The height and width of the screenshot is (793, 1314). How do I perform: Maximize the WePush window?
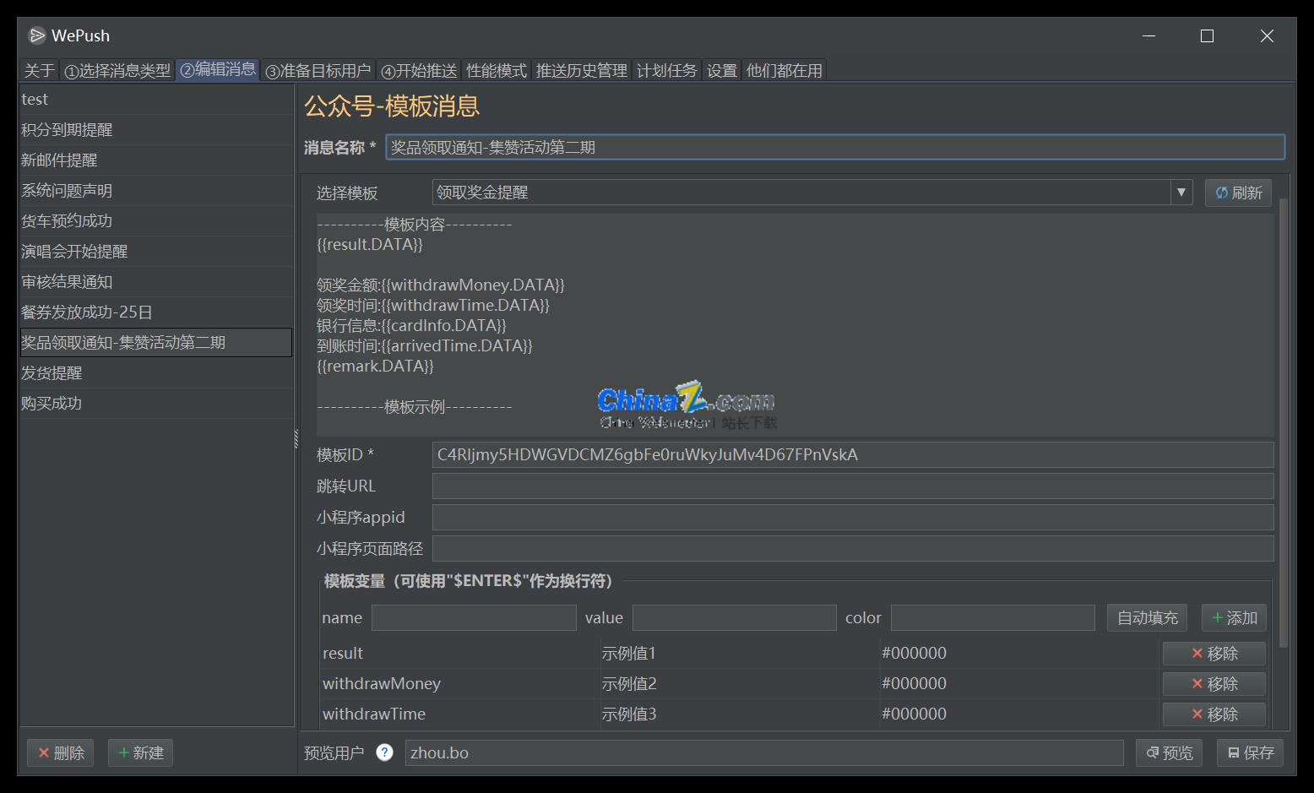(x=1207, y=35)
